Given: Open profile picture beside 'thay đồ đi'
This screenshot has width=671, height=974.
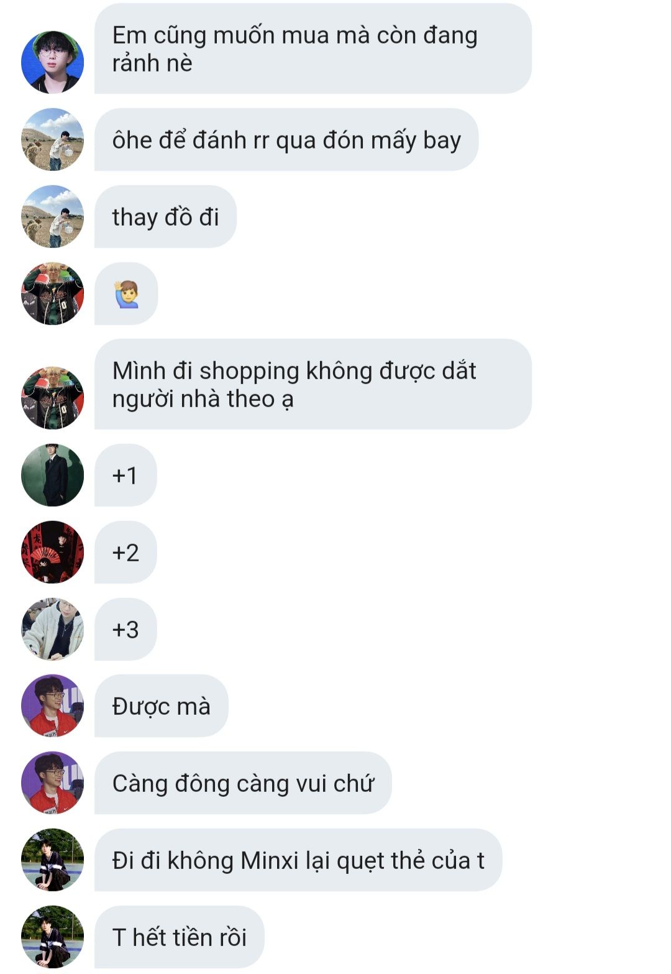Looking at the screenshot, I should click(x=52, y=216).
